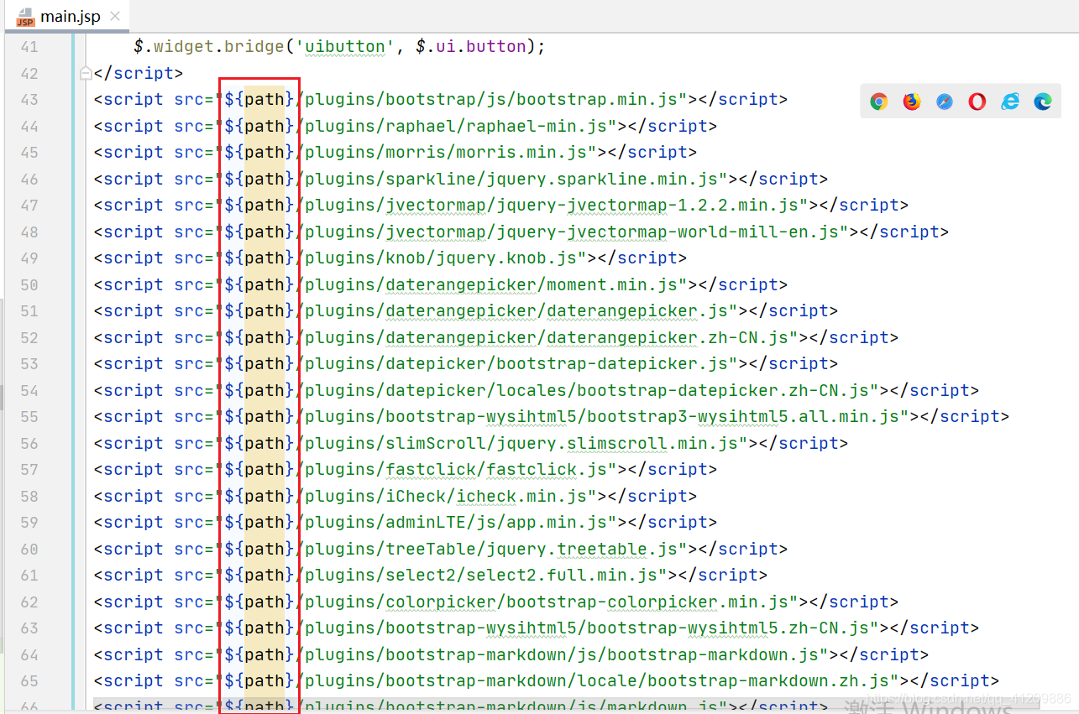Open preview in Opera browser
Image resolution: width=1079 pixels, height=714 pixels.
977,102
